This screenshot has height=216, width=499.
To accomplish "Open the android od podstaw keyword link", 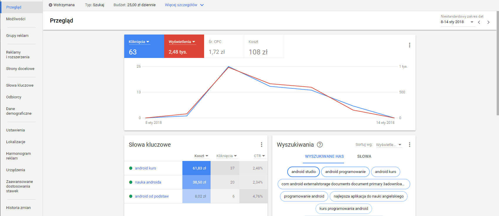I will click(x=152, y=196).
